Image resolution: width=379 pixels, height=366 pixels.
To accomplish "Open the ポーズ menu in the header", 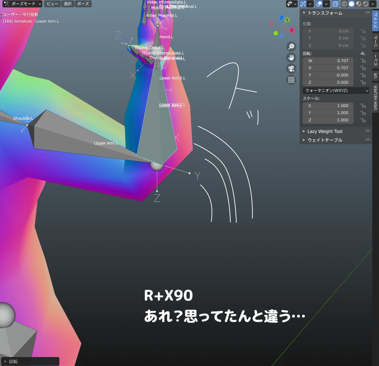I will coord(82,4).
